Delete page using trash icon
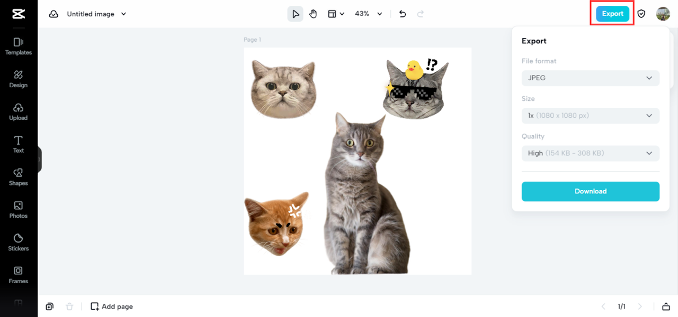 click(x=69, y=306)
